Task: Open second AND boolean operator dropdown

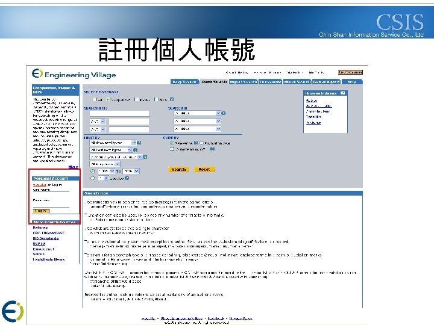Action: coord(98,129)
